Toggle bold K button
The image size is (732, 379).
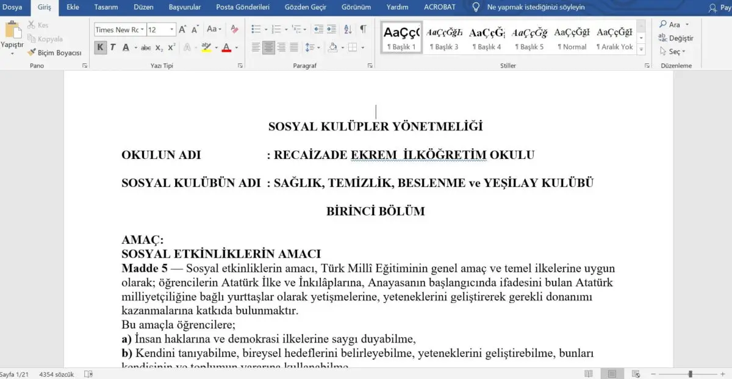click(x=100, y=47)
